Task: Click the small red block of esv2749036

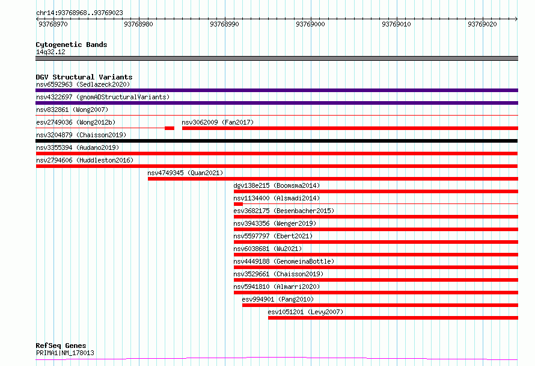Action: 170,128
